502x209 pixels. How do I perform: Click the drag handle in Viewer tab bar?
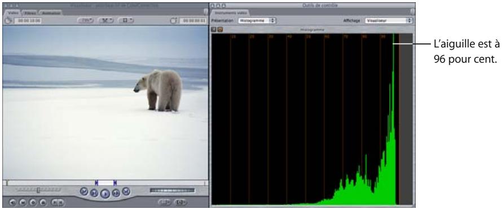tap(206, 12)
